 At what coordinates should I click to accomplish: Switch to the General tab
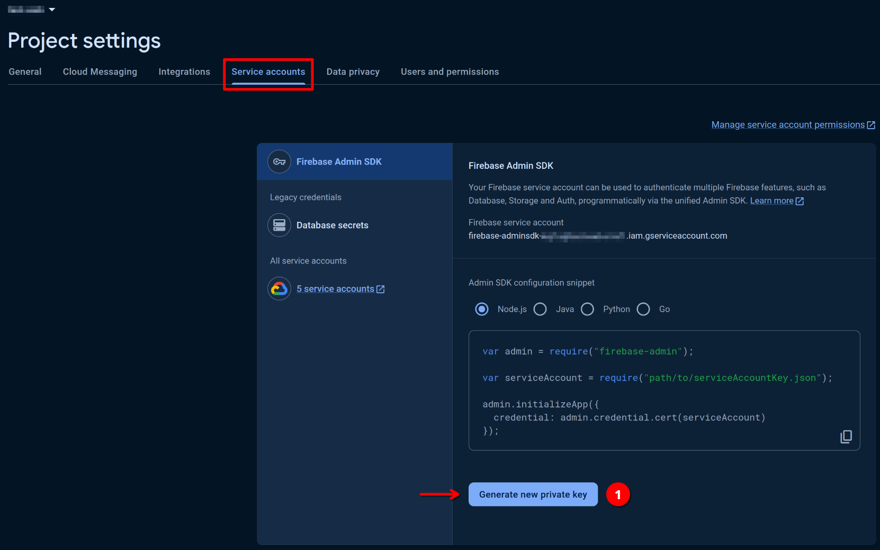pos(25,71)
